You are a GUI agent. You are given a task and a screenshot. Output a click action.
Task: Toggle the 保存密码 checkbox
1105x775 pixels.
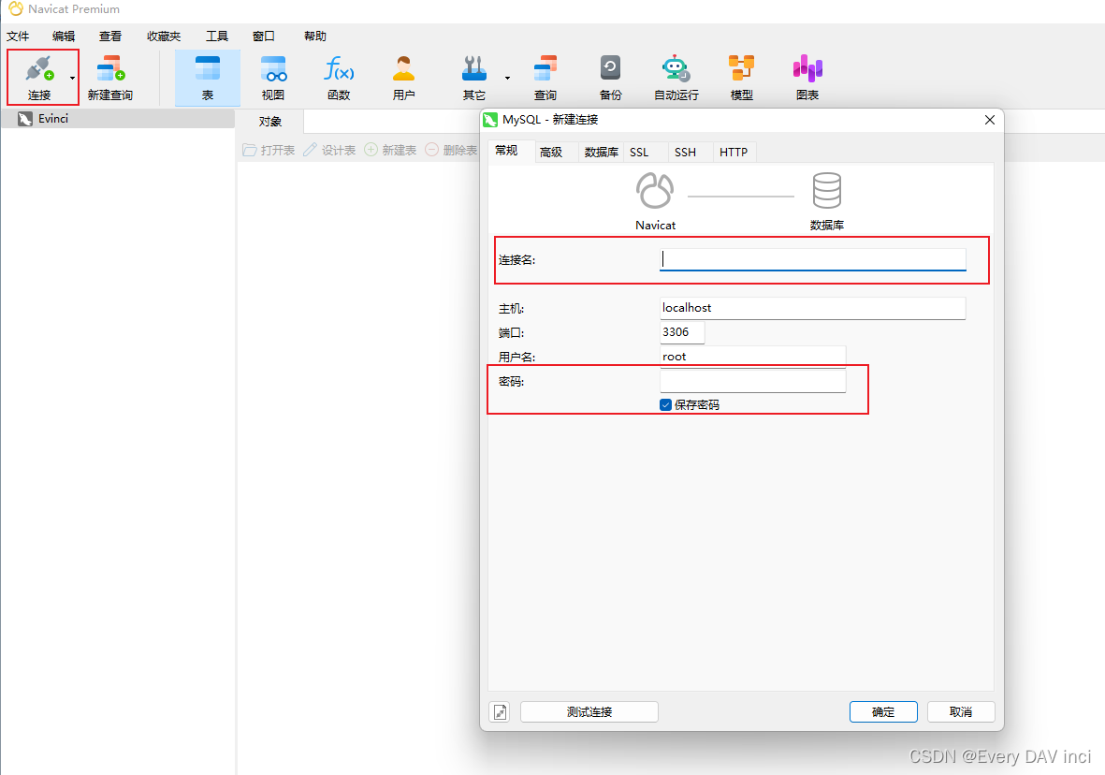click(x=665, y=404)
